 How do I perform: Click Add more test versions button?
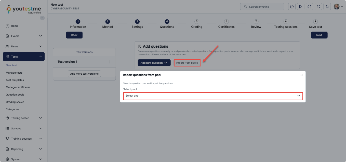pyautogui.click(x=84, y=74)
